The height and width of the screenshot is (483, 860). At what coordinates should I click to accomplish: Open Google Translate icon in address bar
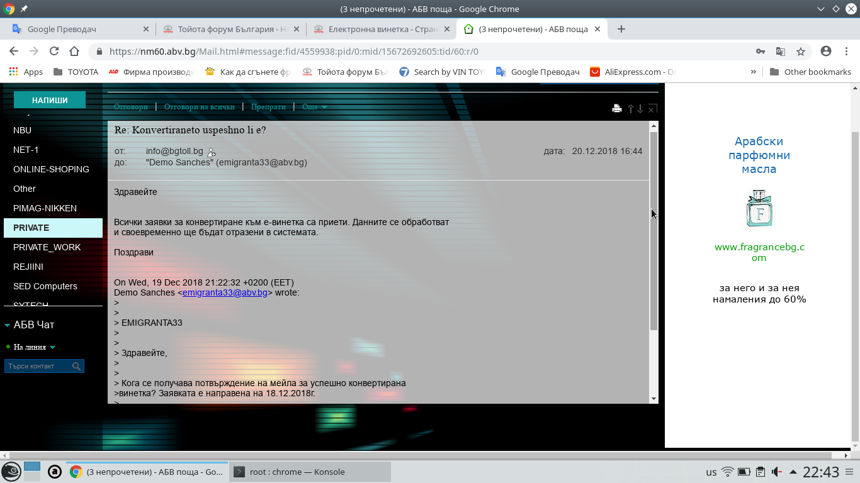pos(781,52)
